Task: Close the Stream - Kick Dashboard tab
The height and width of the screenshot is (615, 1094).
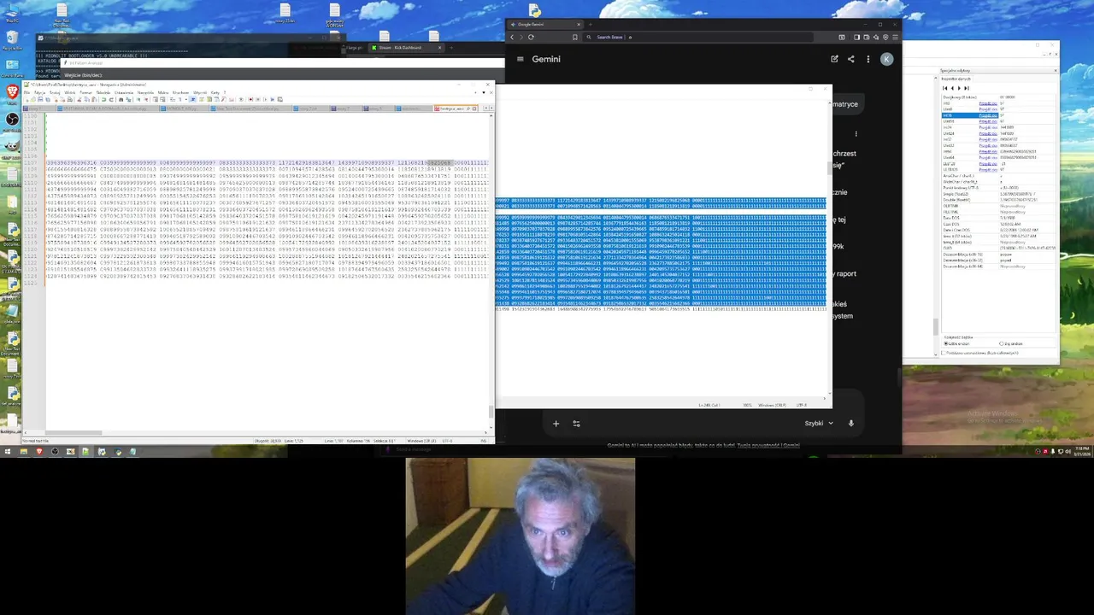Action: click(x=439, y=47)
